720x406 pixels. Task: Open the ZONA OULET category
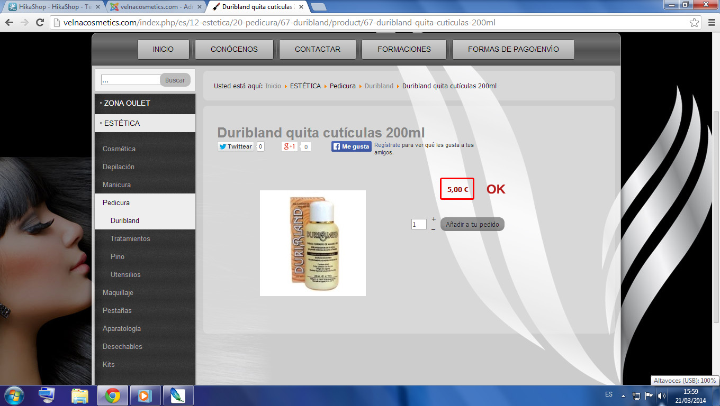[x=145, y=103]
